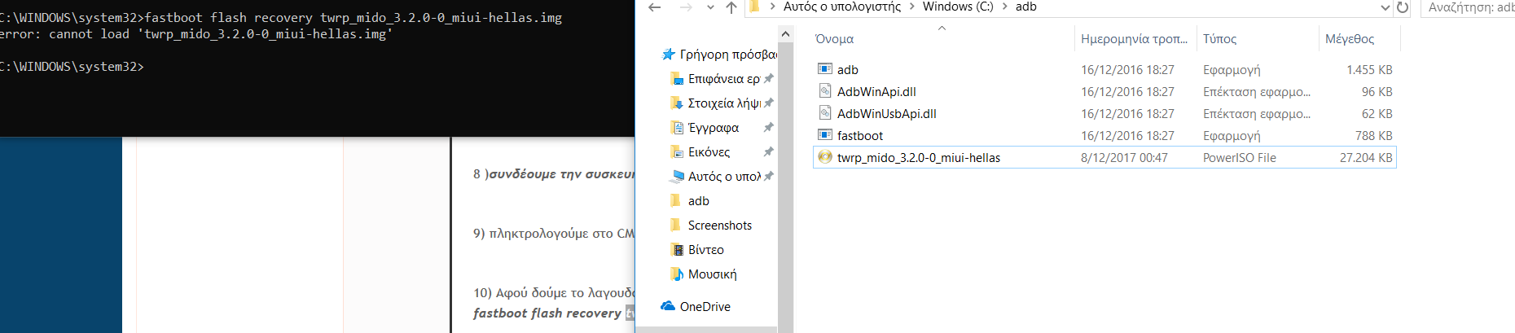Open OneDrive in navigation pane
Image resolution: width=1515 pixels, height=333 pixels.
pyautogui.click(x=705, y=307)
